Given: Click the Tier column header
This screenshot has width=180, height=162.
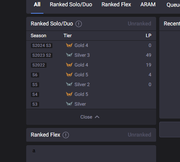Looking at the screenshot, I should (68, 36).
